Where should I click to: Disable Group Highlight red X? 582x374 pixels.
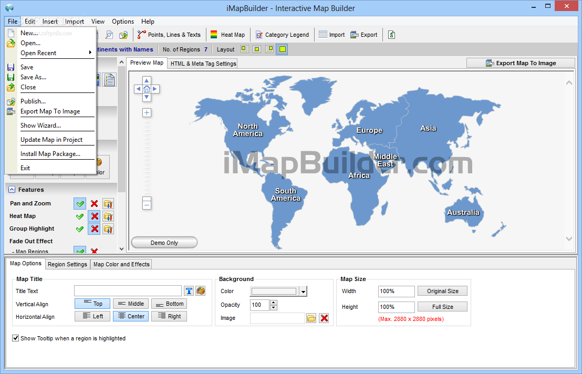click(x=94, y=229)
